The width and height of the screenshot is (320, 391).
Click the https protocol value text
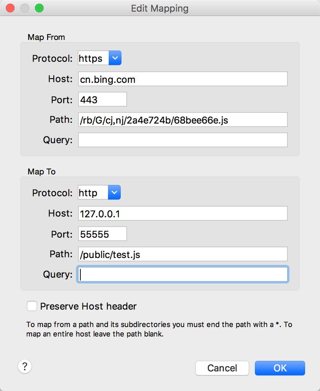(x=91, y=58)
